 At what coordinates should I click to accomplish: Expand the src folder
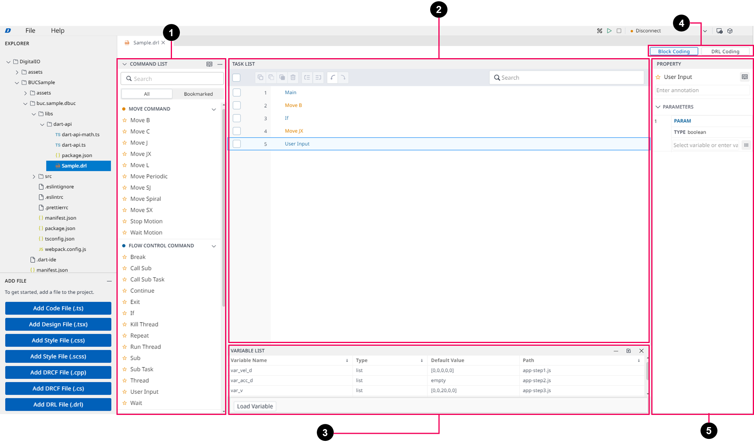click(x=34, y=176)
